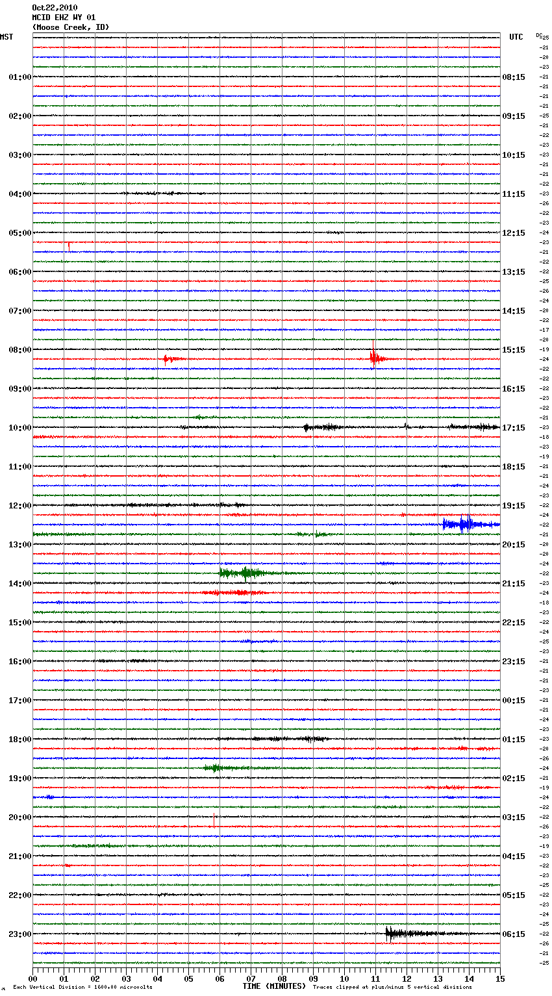Select the 05:00 MST row label
This screenshot has height=996, width=552.
(x=20, y=233)
